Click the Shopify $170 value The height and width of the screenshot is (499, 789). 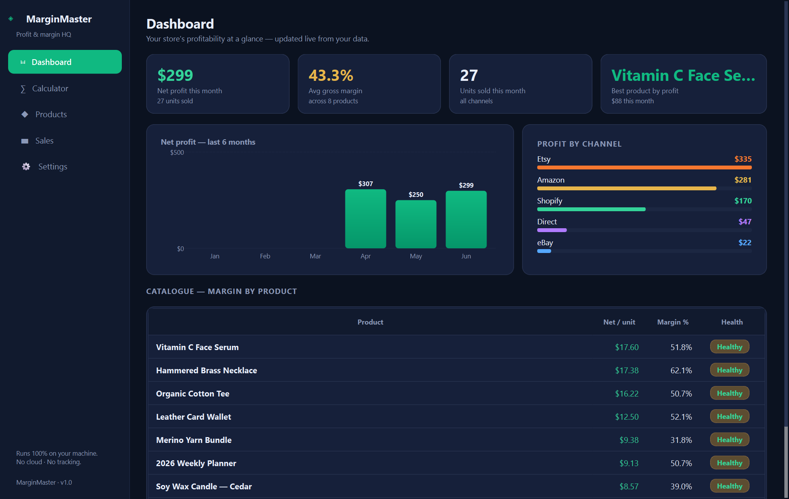click(743, 201)
